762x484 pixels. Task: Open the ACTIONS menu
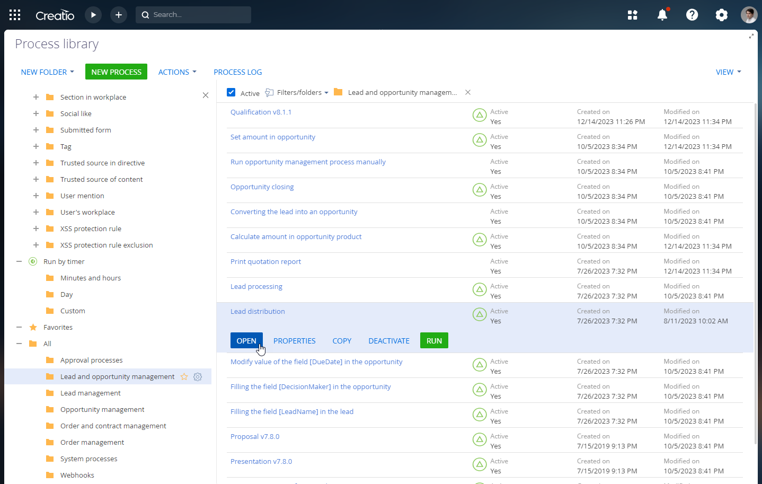coord(177,72)
